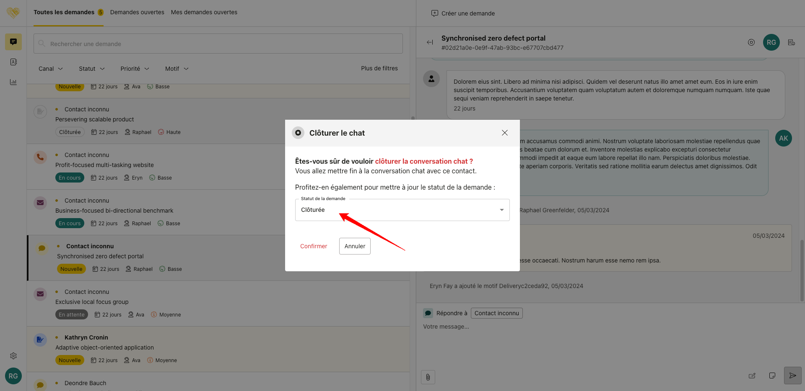Click the Annuler button

[355, 246]
